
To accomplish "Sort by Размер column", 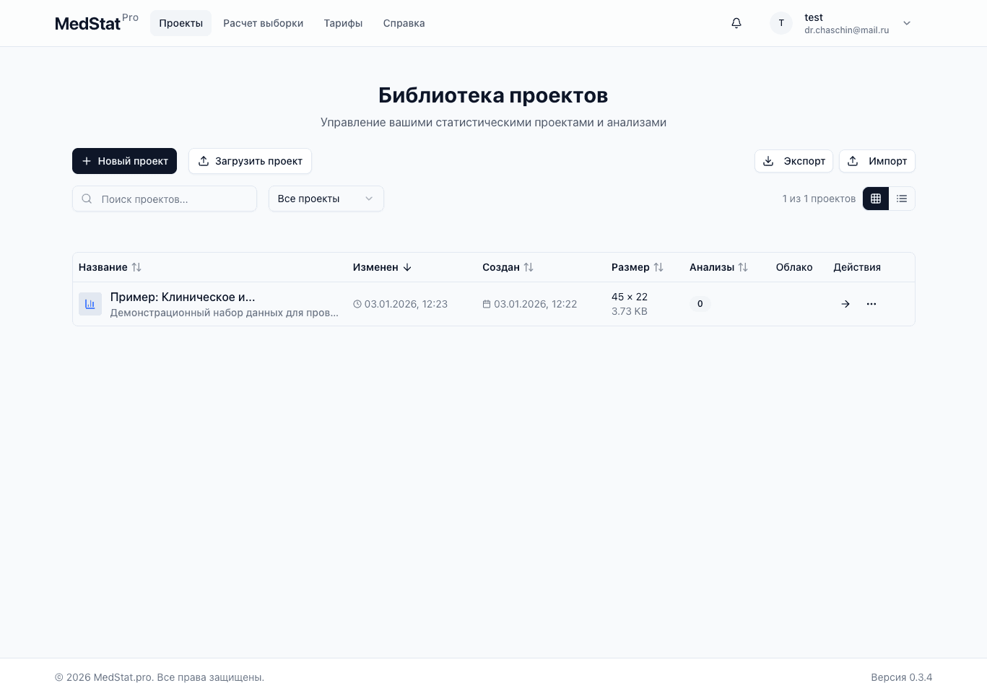I will tap(637, 267).
